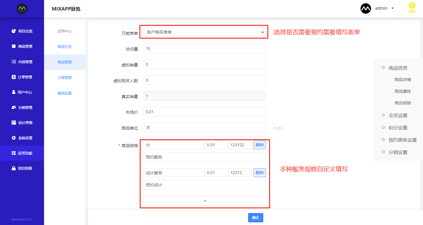Click the stock field showing 12312
Image resolution: width=423 pixels, height=225 pixels.
[240, 173]
